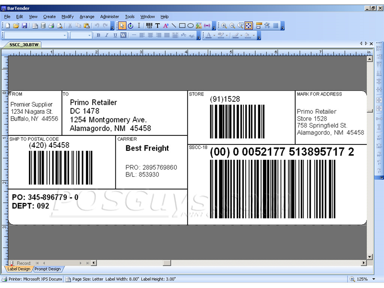Open the File menu
Screen dimensions: 384x288
point(7,17)
